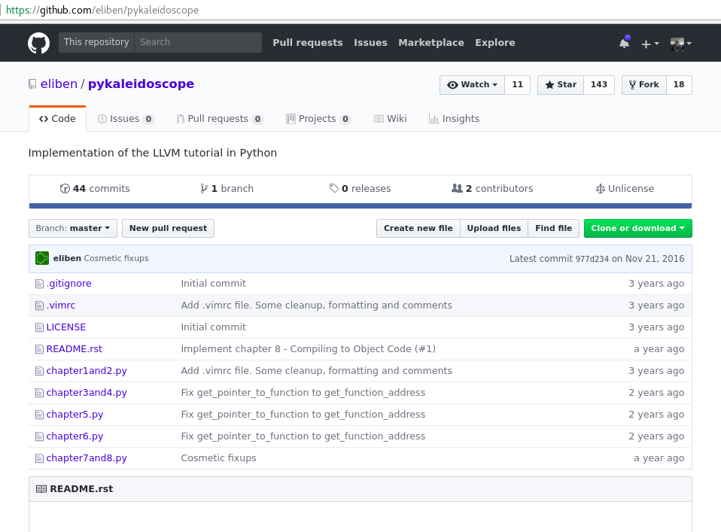Click the This repository search scope label
Screen dimensions: 721x532
[x=96, y=42]
